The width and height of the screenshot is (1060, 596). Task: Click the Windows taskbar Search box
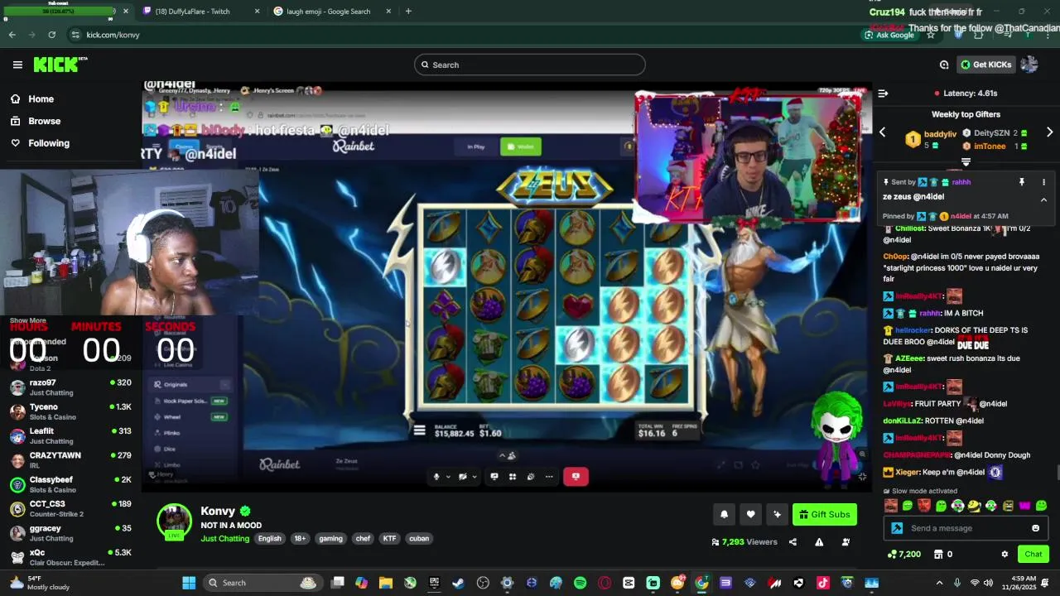coord(262,583)
